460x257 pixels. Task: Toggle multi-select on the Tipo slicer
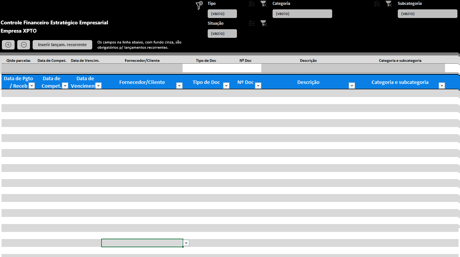252,4
